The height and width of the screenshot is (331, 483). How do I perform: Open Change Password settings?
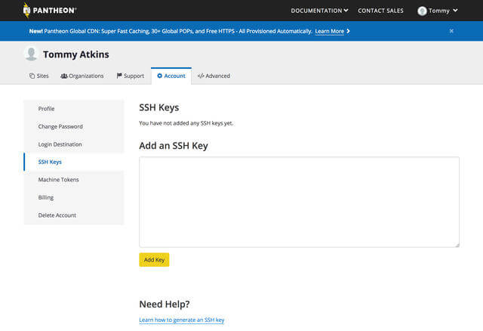(x=60, y=126)
